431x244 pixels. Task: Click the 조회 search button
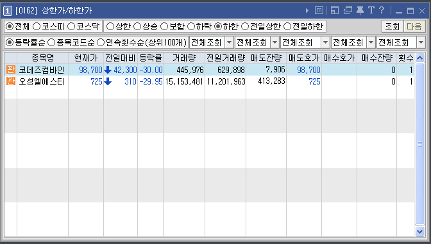pyautogui.click(x=393, y=26)
